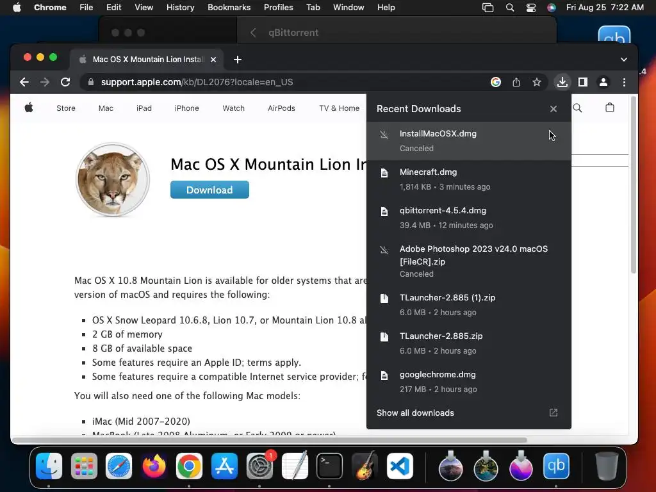Open the AirPods nav link
This screenshot has height=492, width=656.
click(281, 108)
